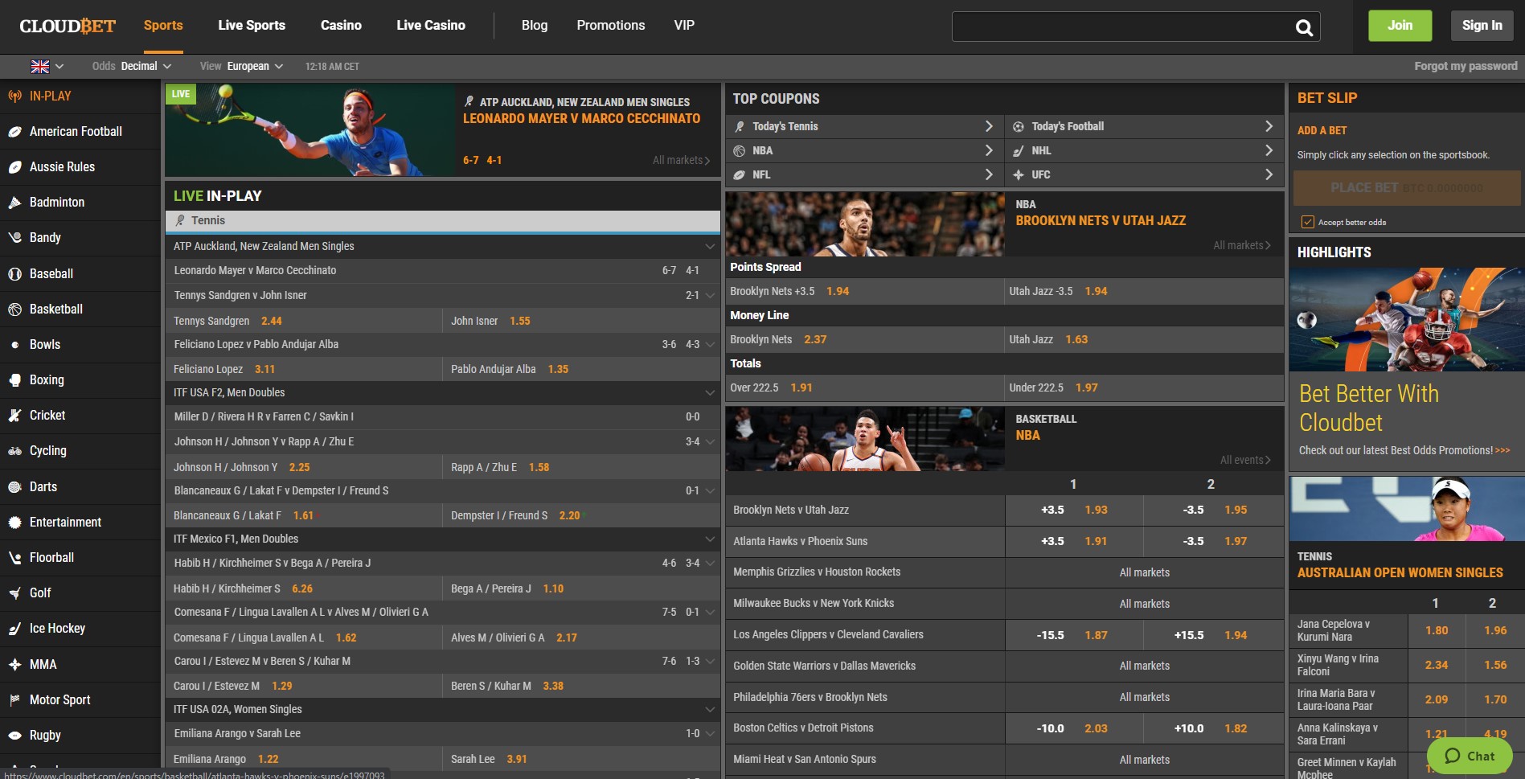
Task: Open the VIP menu item
Action: (684, 26)
